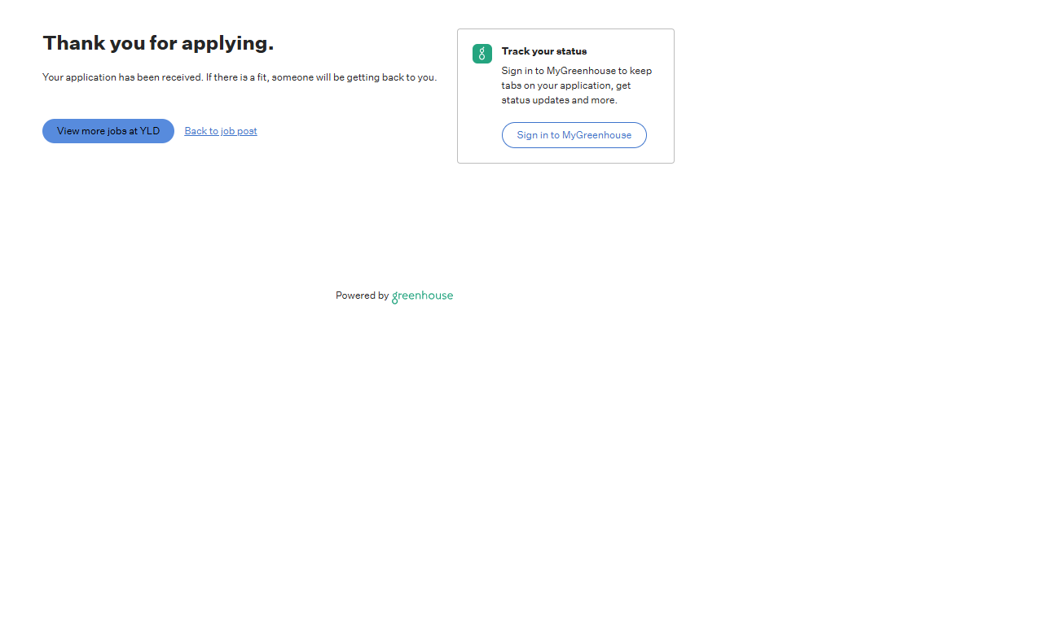Click card line 'tabs on your application, get'
1051x639 pixels.
coord(566,85)
